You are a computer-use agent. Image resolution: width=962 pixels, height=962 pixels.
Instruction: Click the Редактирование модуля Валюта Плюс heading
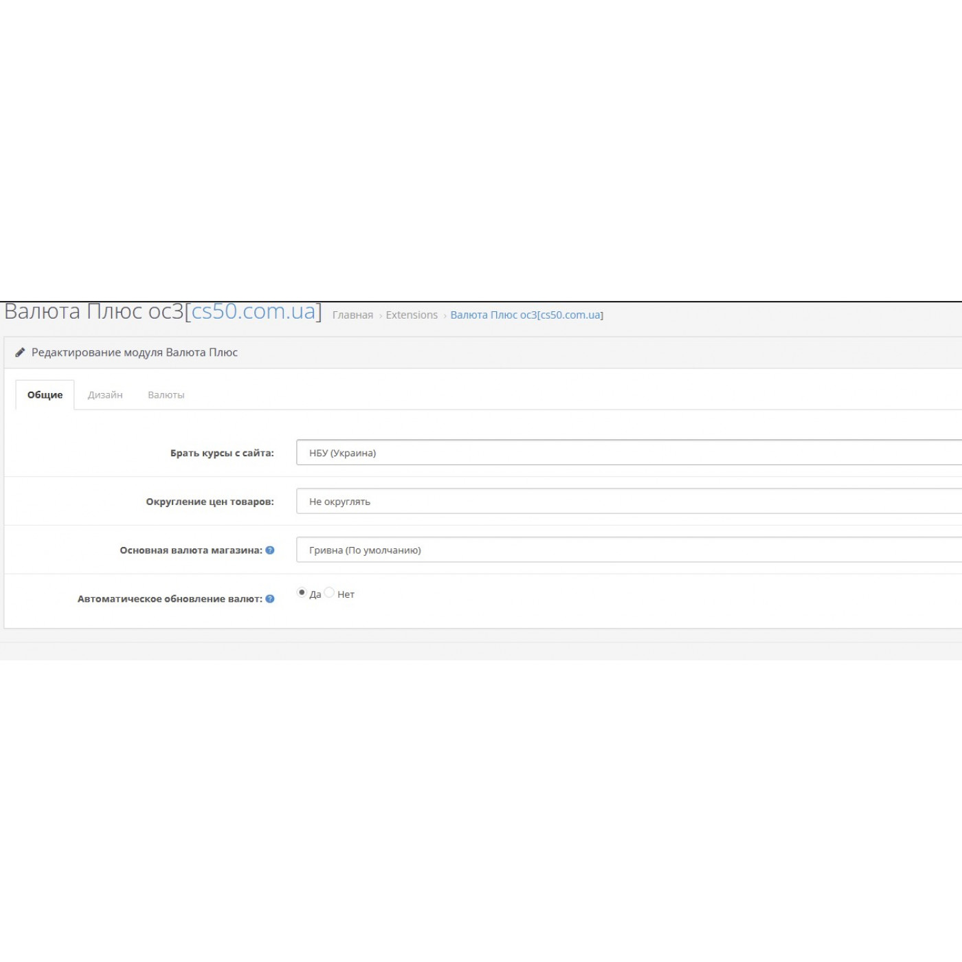click(135, 353)
